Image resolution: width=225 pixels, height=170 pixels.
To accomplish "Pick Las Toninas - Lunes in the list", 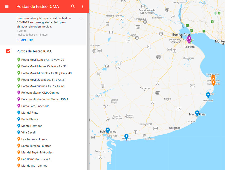I will click(x=34, y=139).
